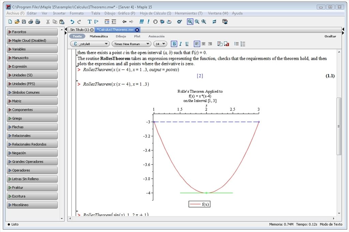This screenshot has height=232, width=349.
Task: Restart the Maple server from the toolbar
Action: 169,21
